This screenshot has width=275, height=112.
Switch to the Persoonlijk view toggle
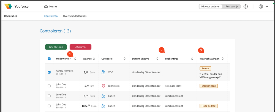coord(232,7)
